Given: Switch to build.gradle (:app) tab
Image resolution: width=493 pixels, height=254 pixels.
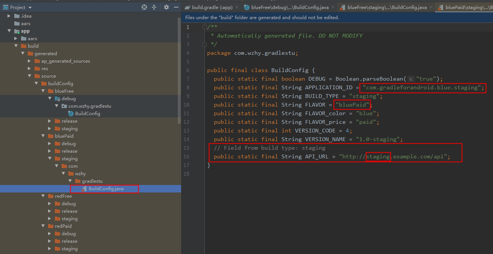Looking at the screenshot, I should (x=212, y=7).
